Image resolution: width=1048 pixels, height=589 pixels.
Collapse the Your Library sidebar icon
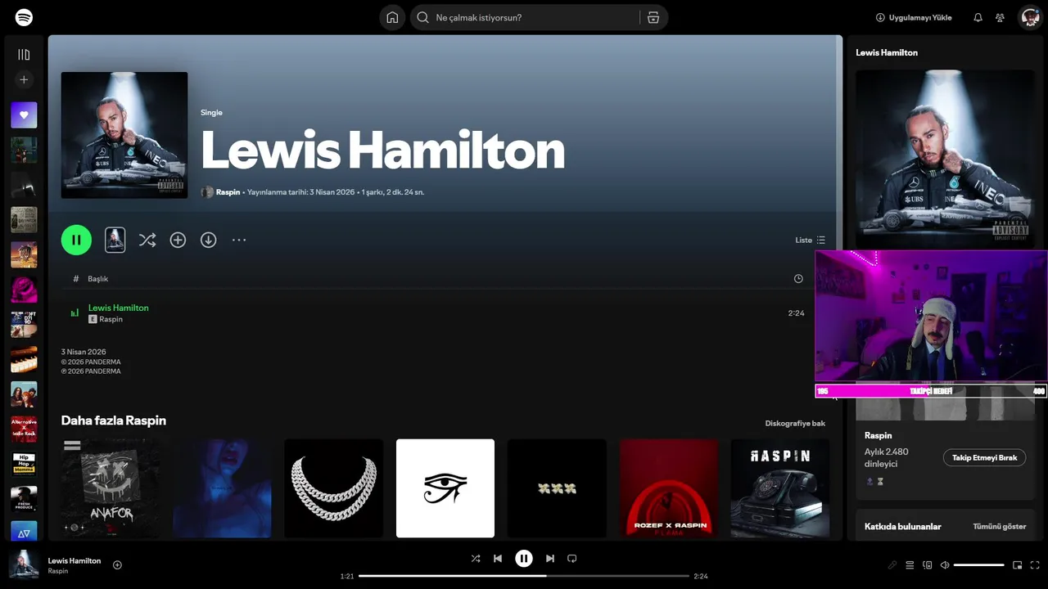point(24,55)
